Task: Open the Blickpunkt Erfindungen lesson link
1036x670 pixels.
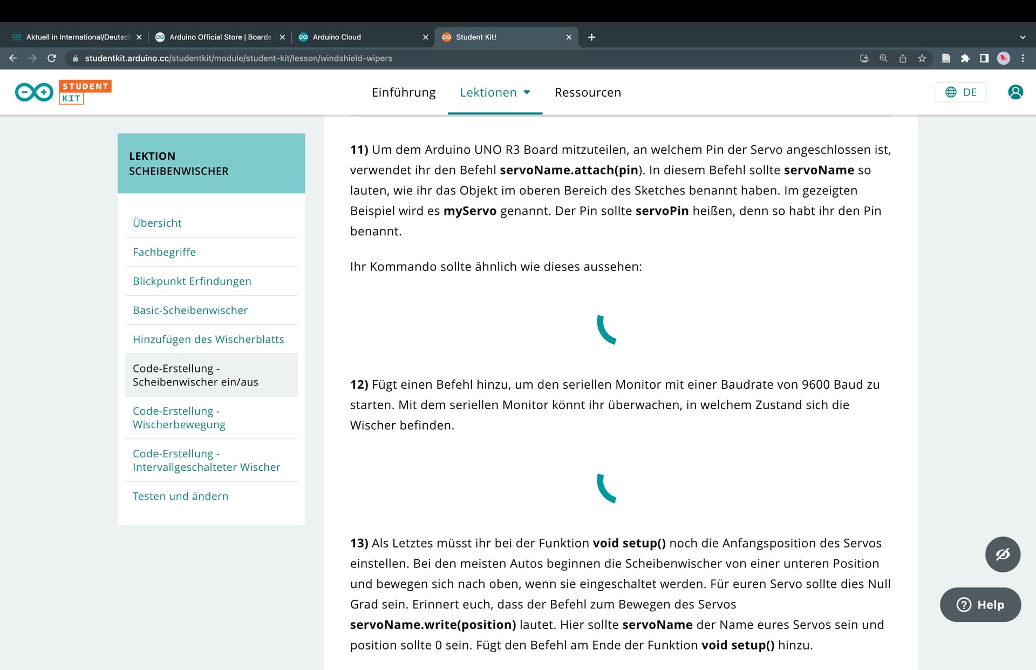Action: click(x=192, y=281)
